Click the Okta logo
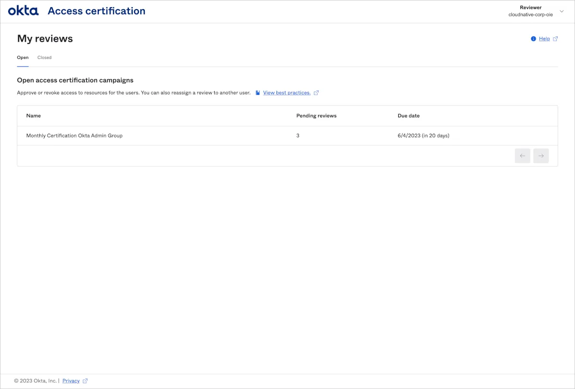 (23, 11)
